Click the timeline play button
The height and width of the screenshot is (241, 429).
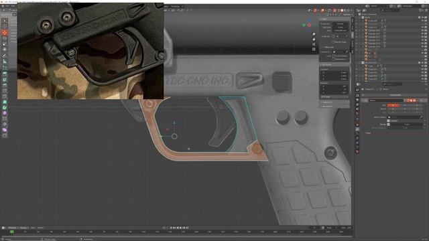pyautogui.click(x=181, y=228)
